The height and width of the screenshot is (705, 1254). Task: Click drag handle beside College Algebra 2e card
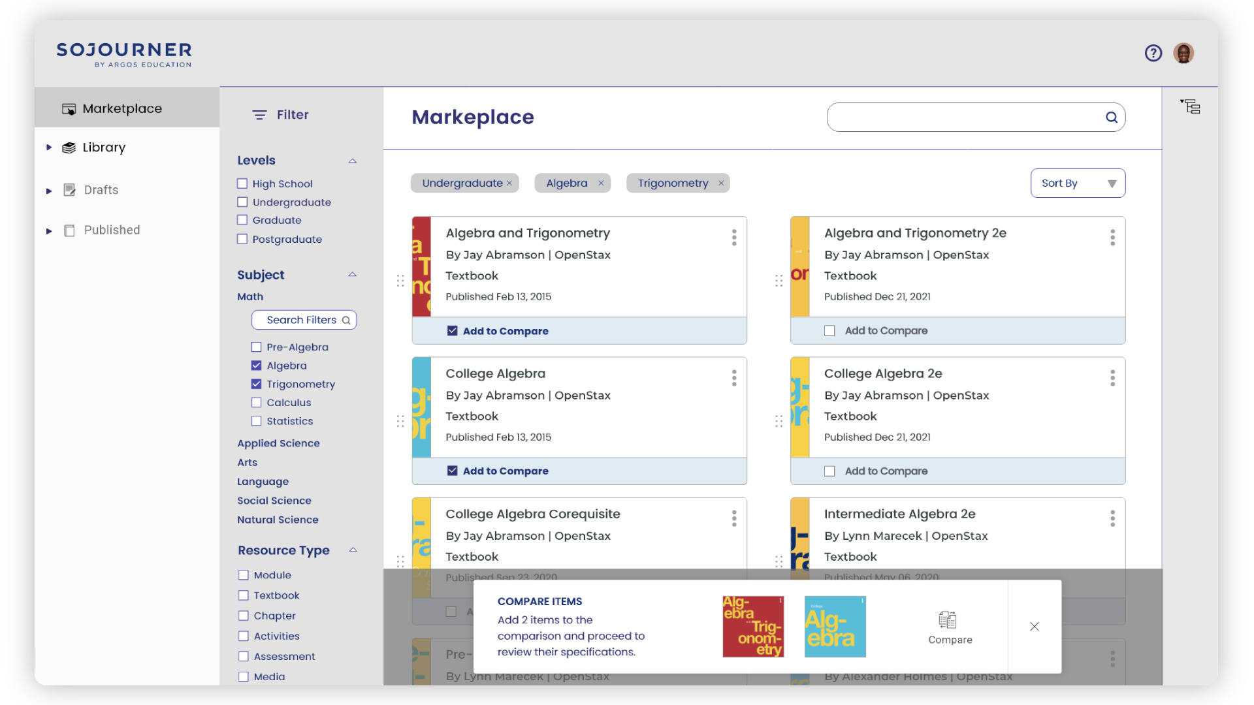click(x=779, y=421)
